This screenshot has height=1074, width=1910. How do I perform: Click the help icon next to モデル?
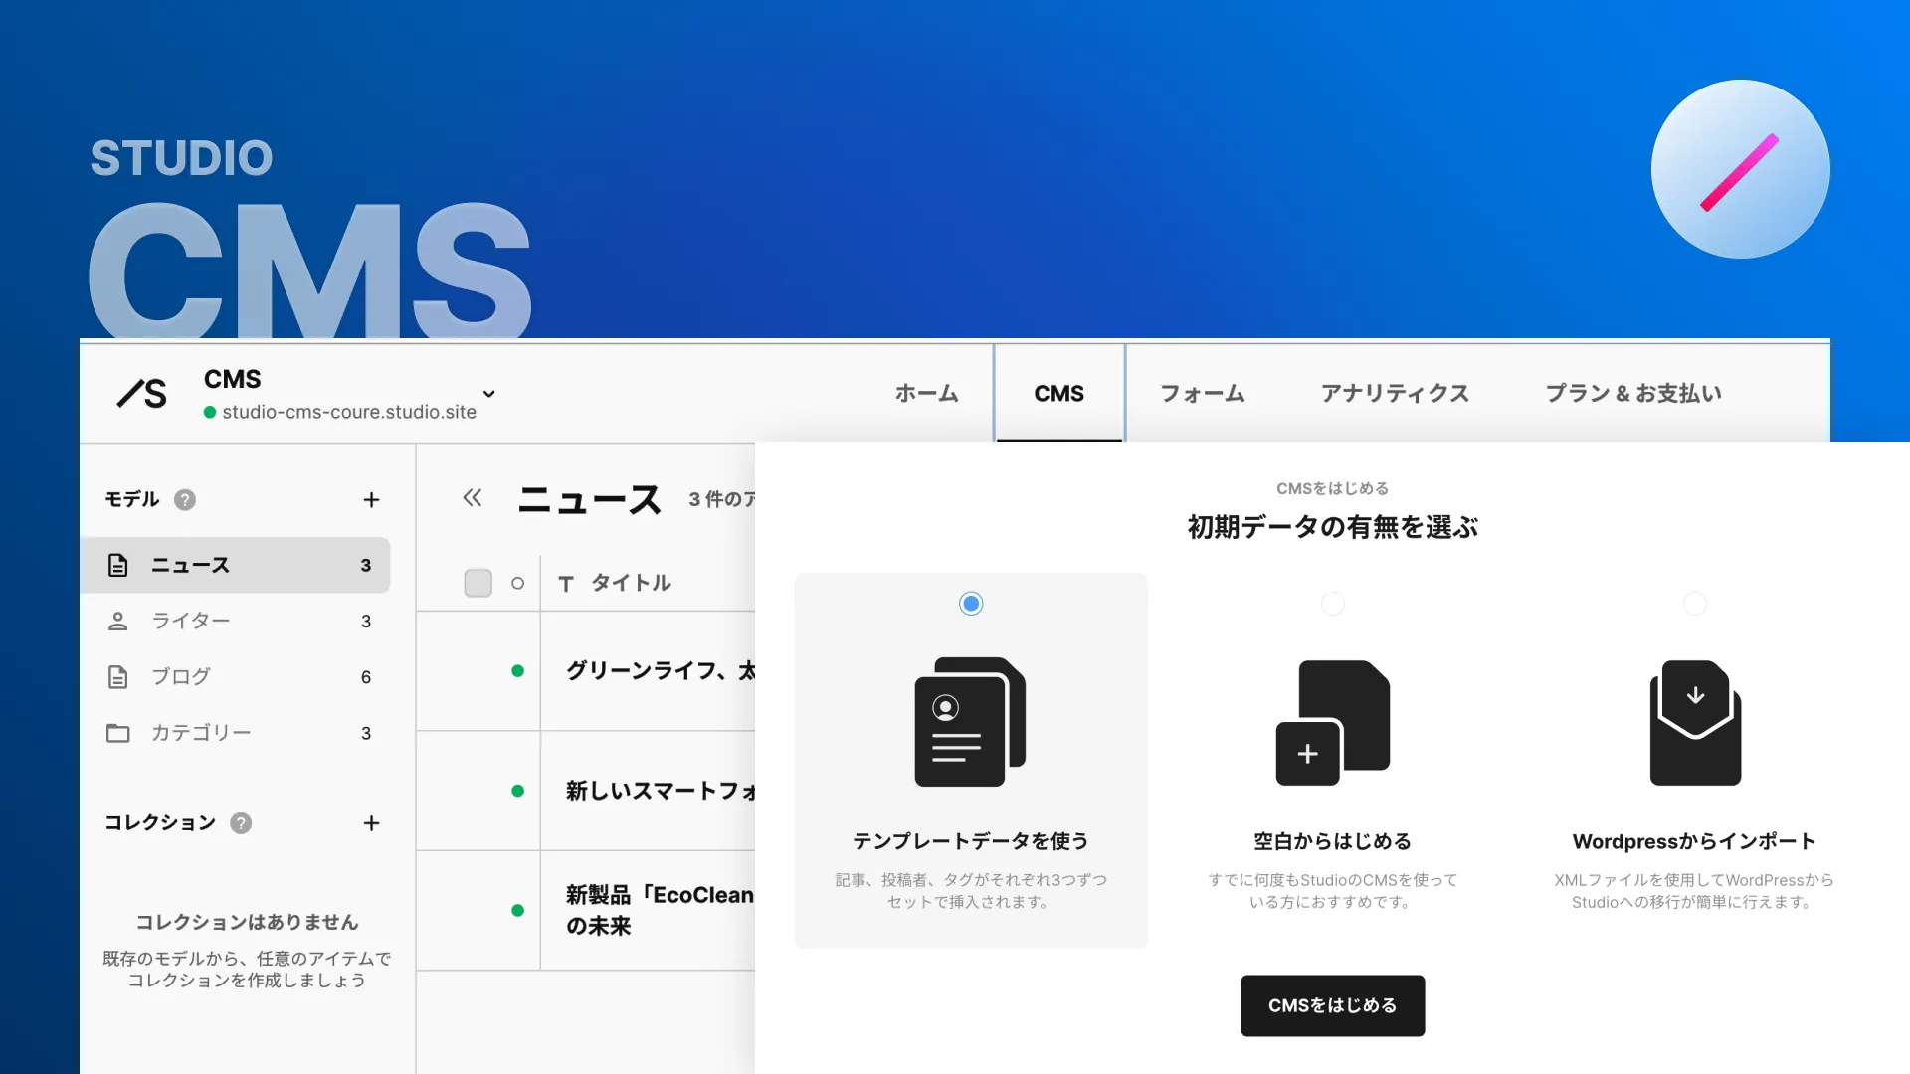(185, 500)
